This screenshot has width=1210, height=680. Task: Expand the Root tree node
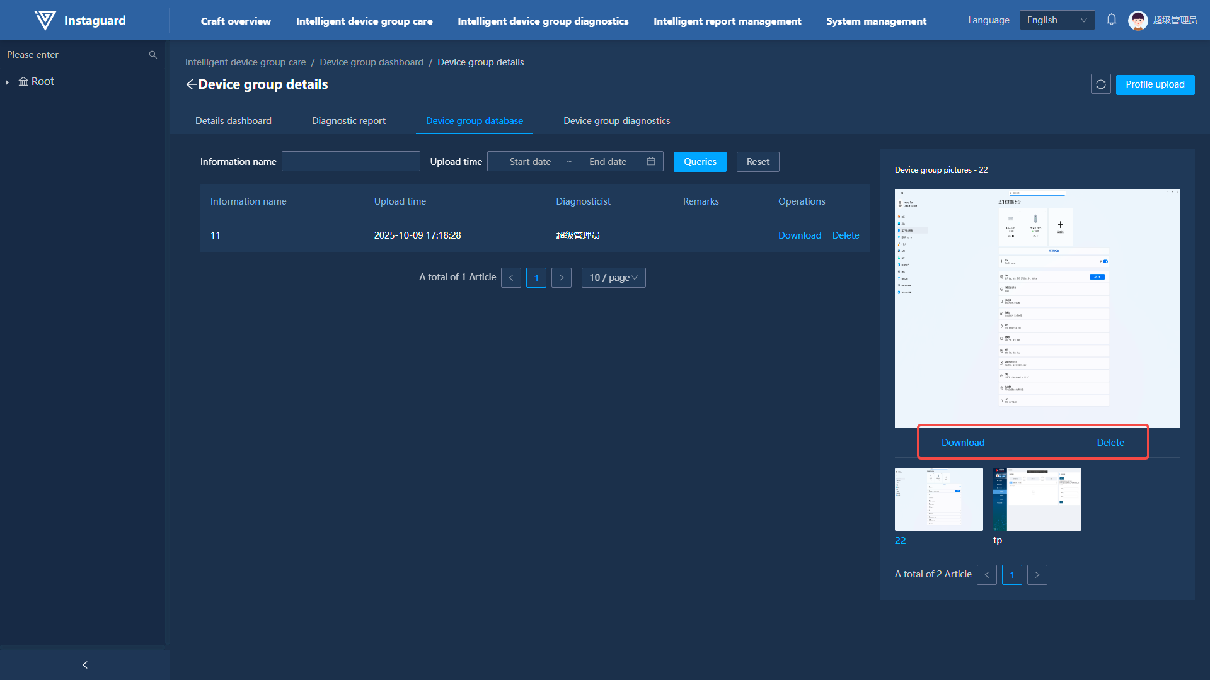pos(8,82)
